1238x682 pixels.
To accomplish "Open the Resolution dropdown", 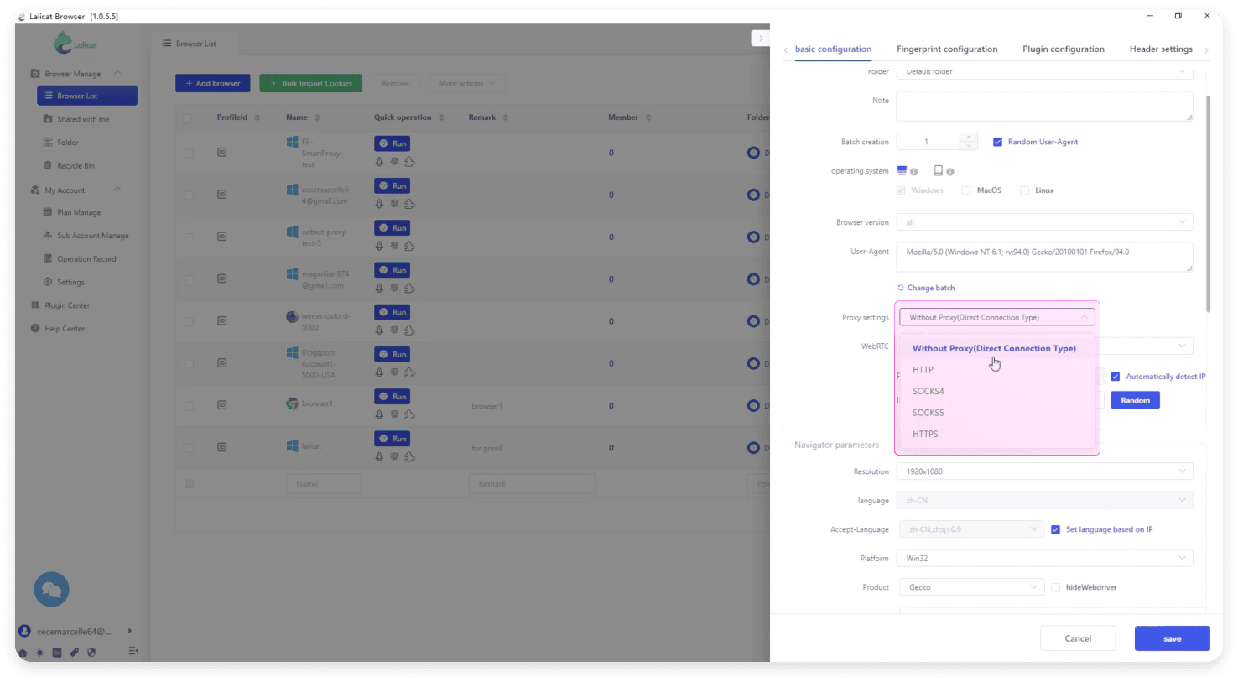I will coord(1044,471).
